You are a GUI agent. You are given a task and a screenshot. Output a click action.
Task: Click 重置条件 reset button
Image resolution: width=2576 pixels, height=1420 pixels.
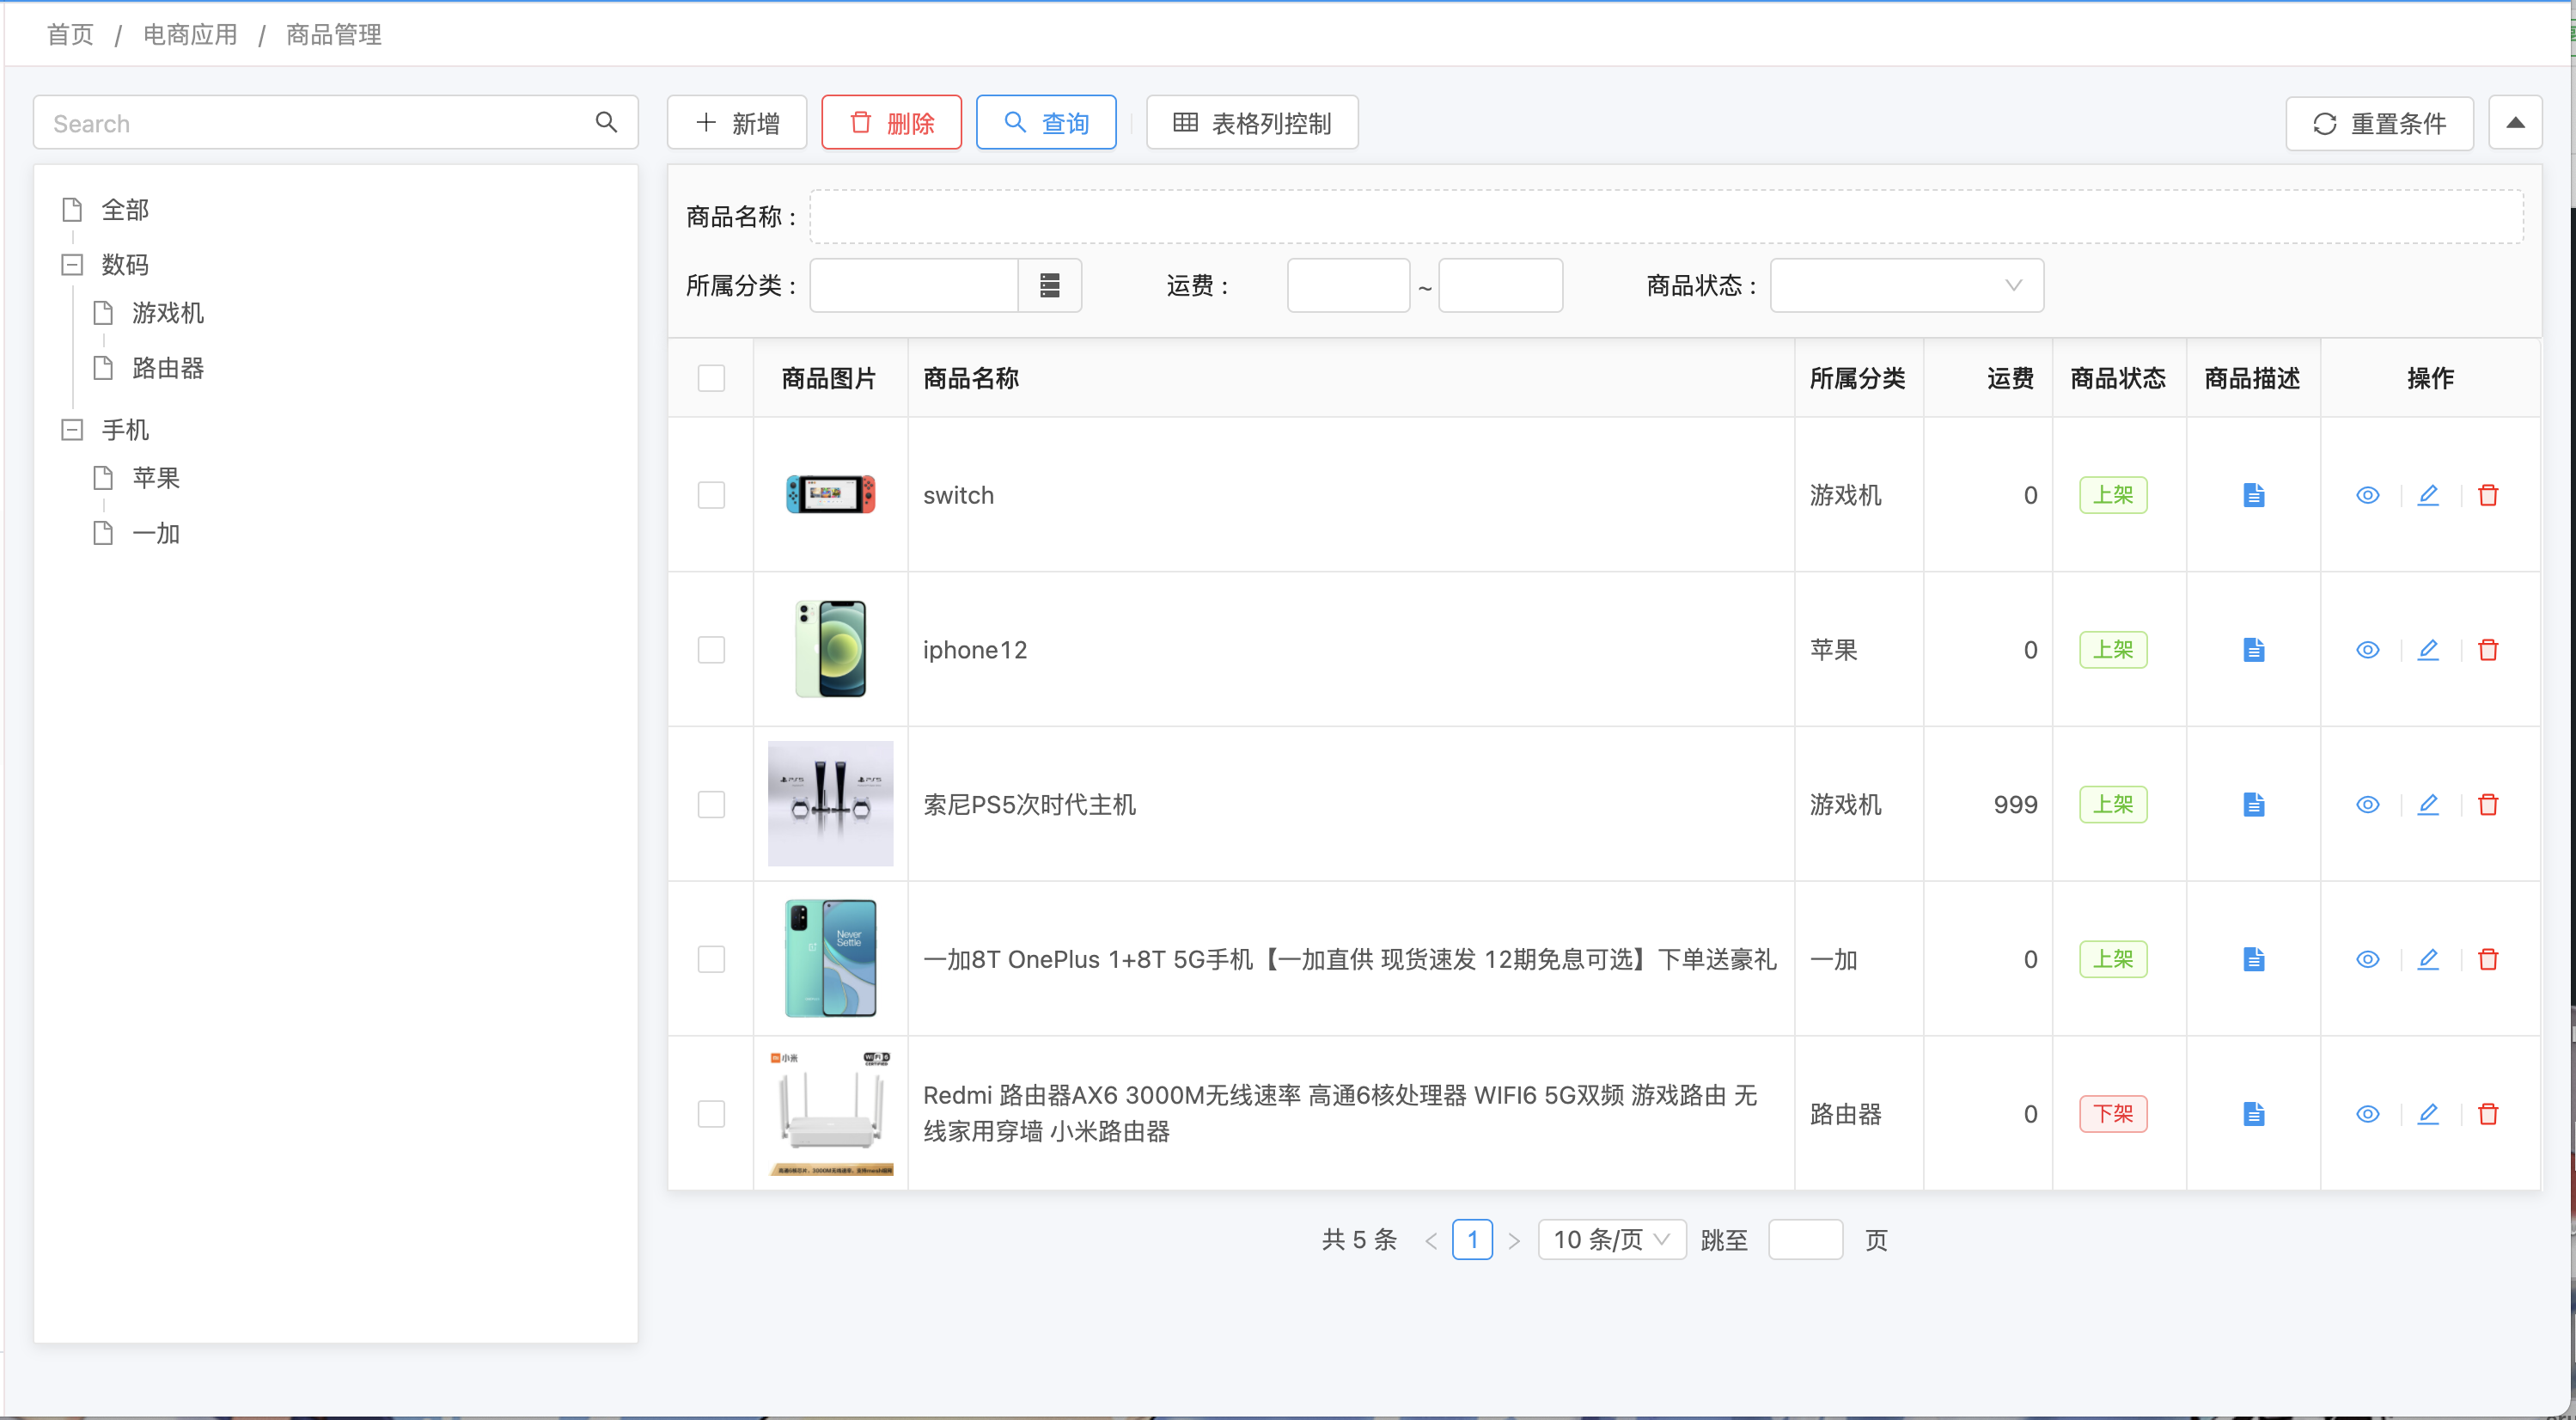pos(2379,123)
